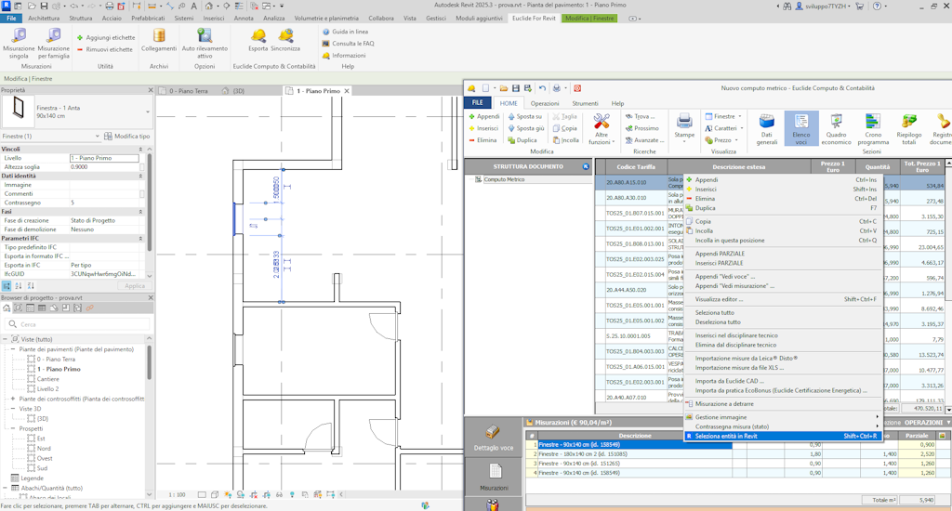Open the Altre funzioni dropdown
Viewport: 952px width, 511px height.
(x=601, y=129)
